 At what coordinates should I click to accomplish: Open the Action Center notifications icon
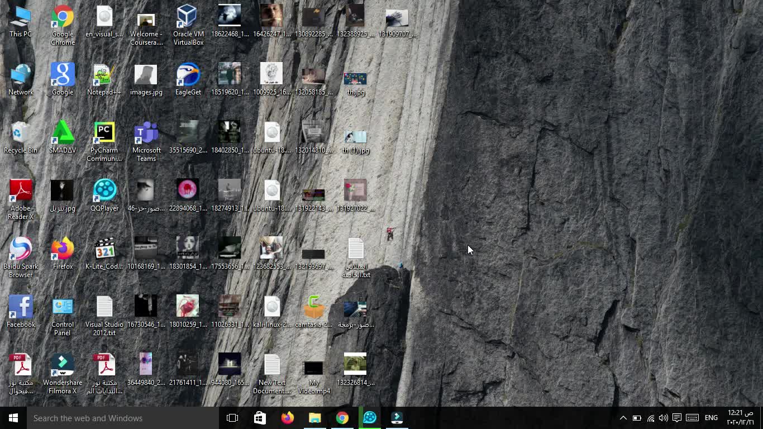click(677, 418)
